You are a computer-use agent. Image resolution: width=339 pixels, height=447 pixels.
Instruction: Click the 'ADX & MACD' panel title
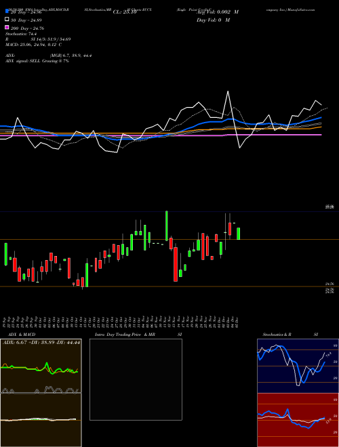(x=22, y=335)
